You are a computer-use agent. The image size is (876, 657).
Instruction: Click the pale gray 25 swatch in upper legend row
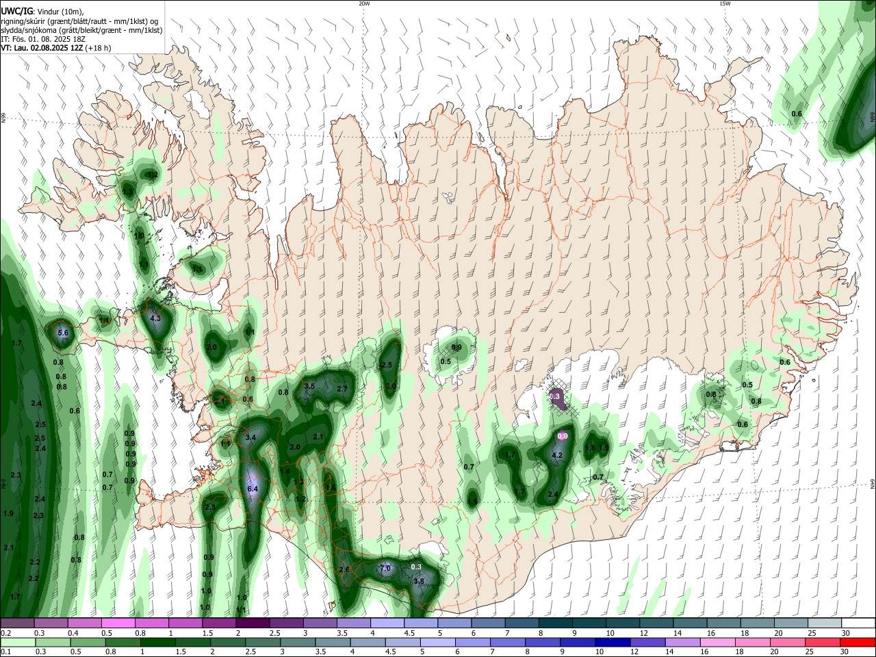(824, 623)
